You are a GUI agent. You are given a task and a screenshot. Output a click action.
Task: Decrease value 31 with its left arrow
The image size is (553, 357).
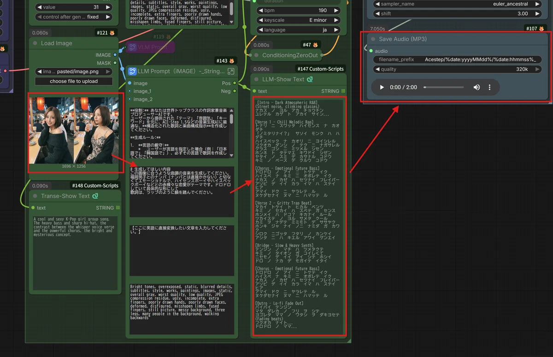tap(39, 7)
